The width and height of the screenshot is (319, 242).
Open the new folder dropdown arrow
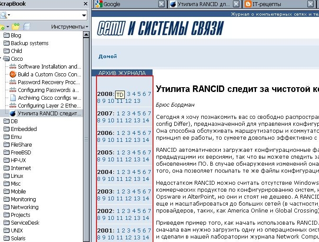(x=8, y=26)
